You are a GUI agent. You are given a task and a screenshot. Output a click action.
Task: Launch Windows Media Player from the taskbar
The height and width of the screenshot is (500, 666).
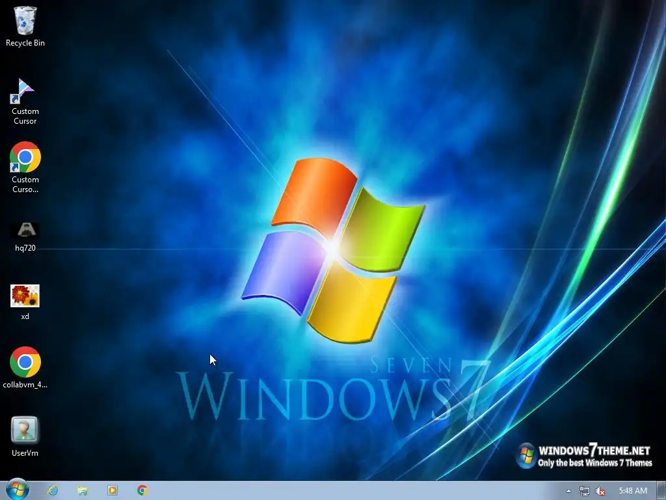(x=113, y=491)
